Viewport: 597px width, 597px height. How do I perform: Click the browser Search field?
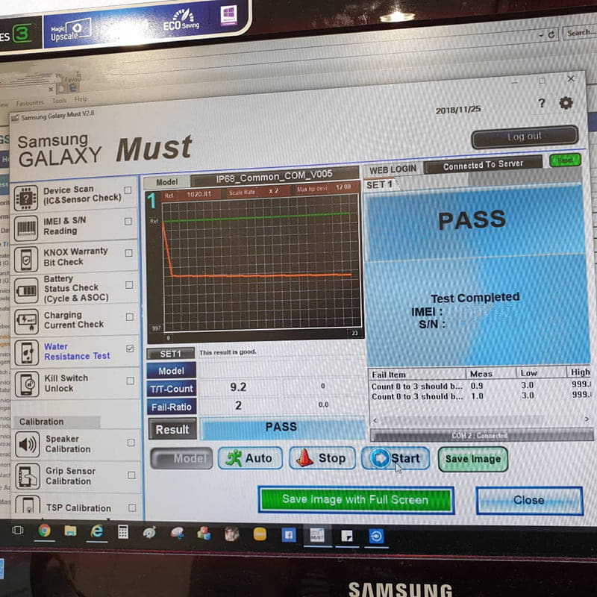click(x=581, y=33)
